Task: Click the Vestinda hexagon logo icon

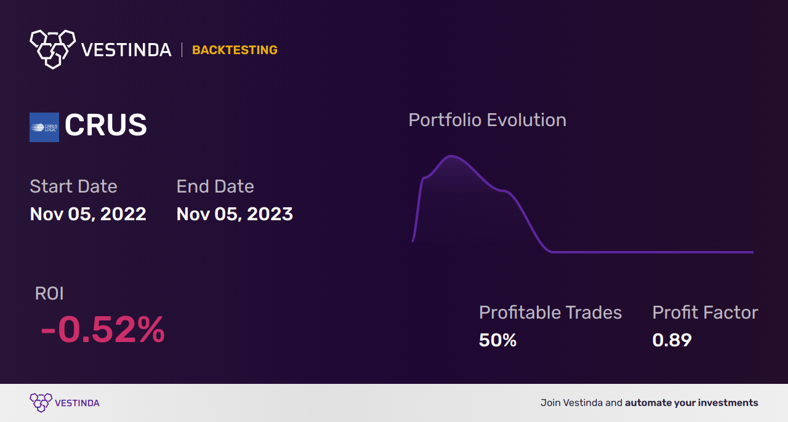Action: [52, 49]
